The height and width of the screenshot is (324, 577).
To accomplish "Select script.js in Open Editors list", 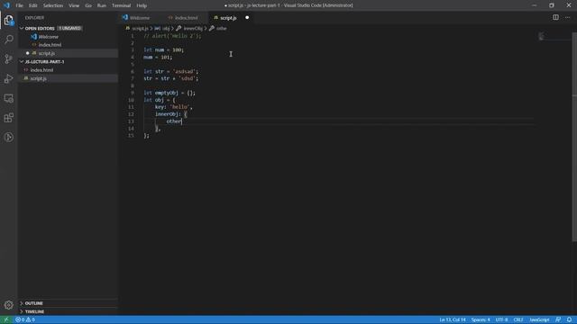I will coord(46,53).
